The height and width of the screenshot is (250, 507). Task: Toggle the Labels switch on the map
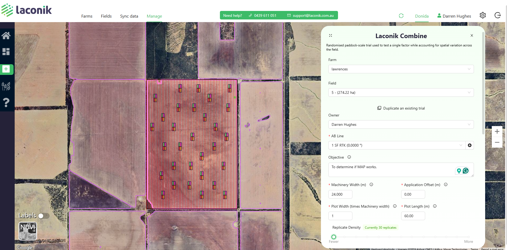click(x=44, y=216)
